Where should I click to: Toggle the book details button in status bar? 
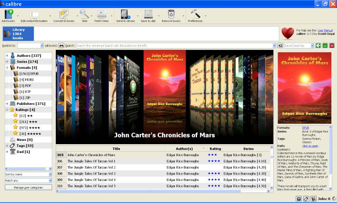313,199
